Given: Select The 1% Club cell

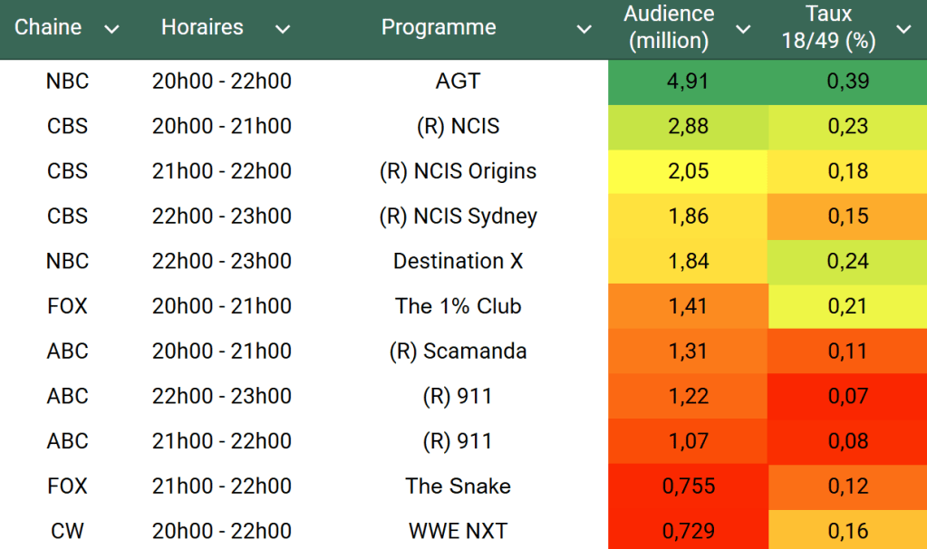Looking at the screenshot, I should coord(458,306).
